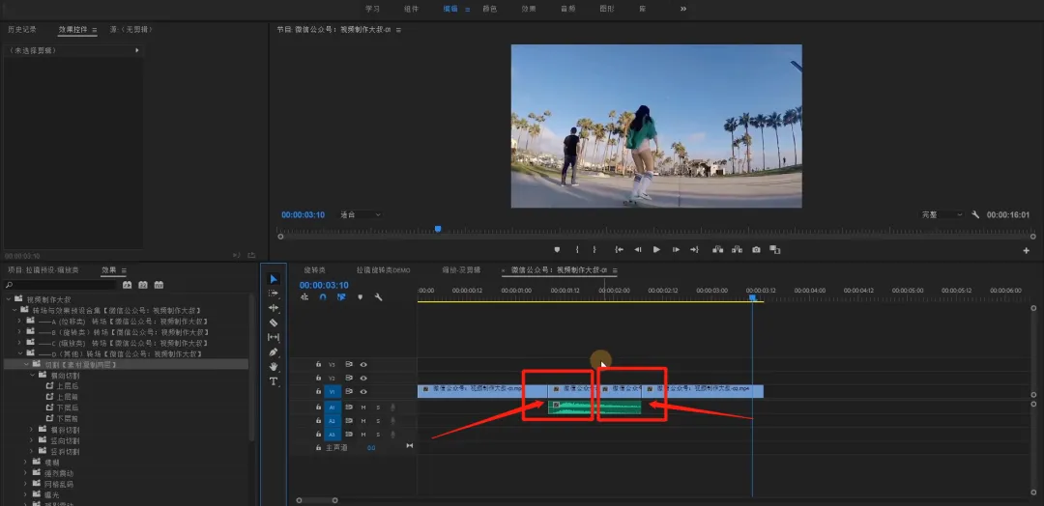Select the Type tool

274,381
